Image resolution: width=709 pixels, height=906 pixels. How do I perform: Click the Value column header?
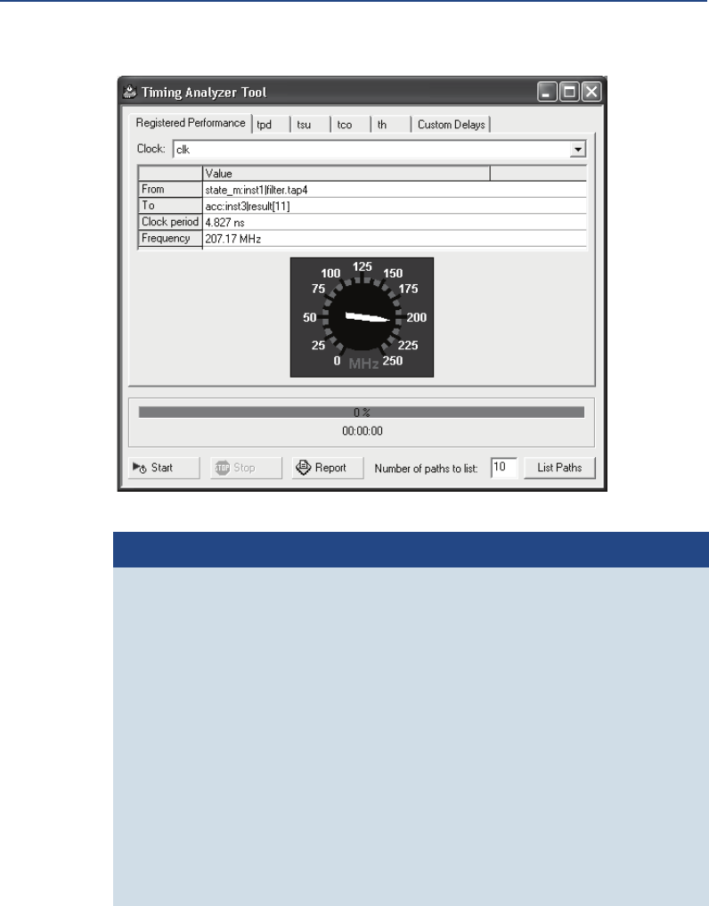click(346, 174)
